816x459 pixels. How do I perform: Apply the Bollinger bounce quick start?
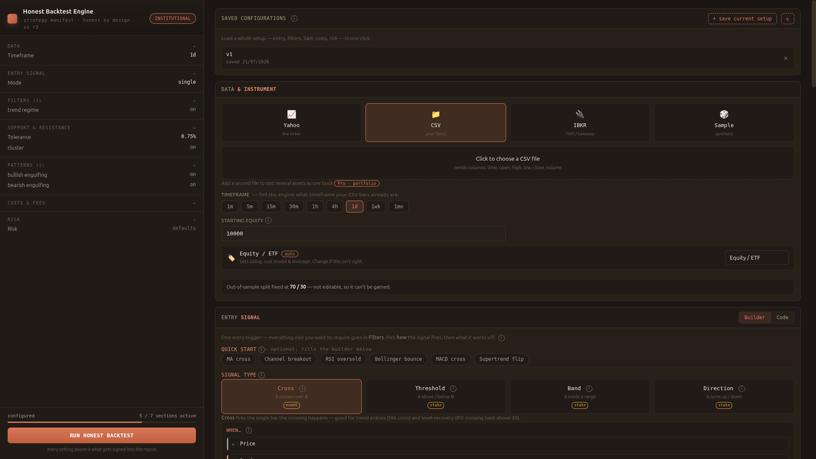pyautogui.click(x=398, y=360)
